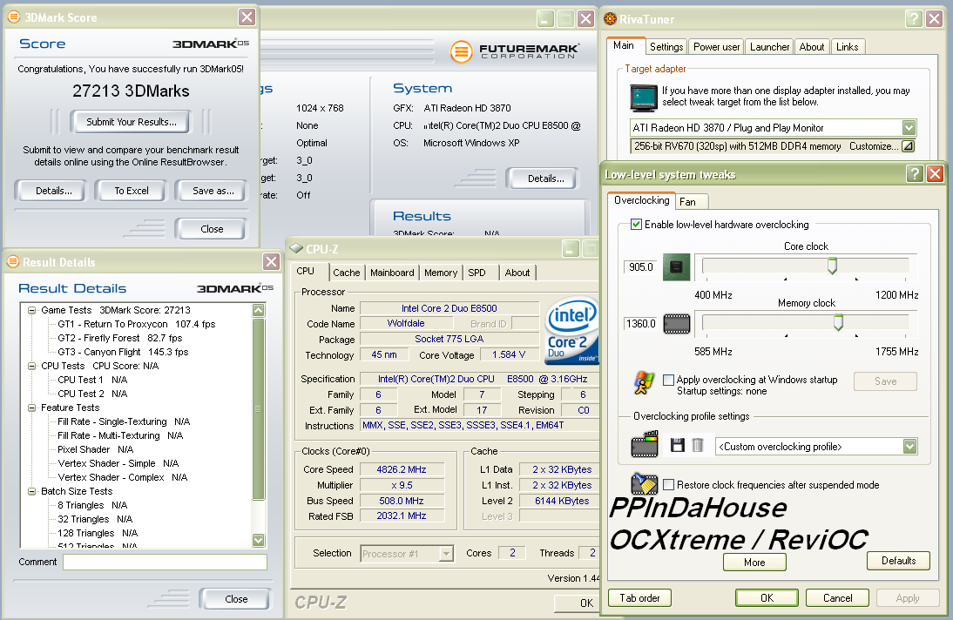953x620 pixels.
Task: Click Close in Result Details window
Action: coord(235,599)
